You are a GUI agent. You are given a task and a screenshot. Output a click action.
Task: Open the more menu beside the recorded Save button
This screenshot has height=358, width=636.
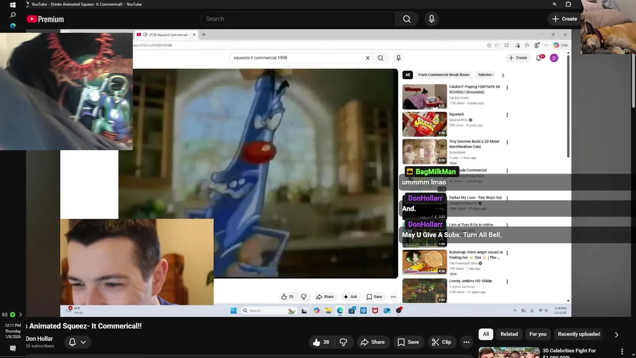(393, 297)
